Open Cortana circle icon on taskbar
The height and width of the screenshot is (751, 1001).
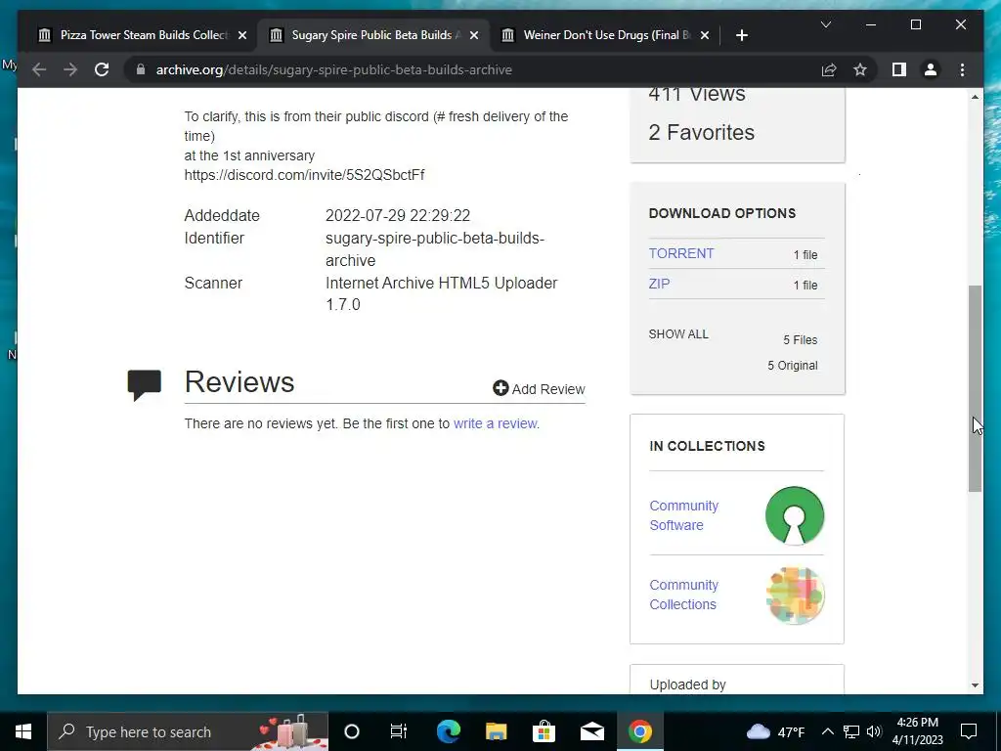click(352, 731)
